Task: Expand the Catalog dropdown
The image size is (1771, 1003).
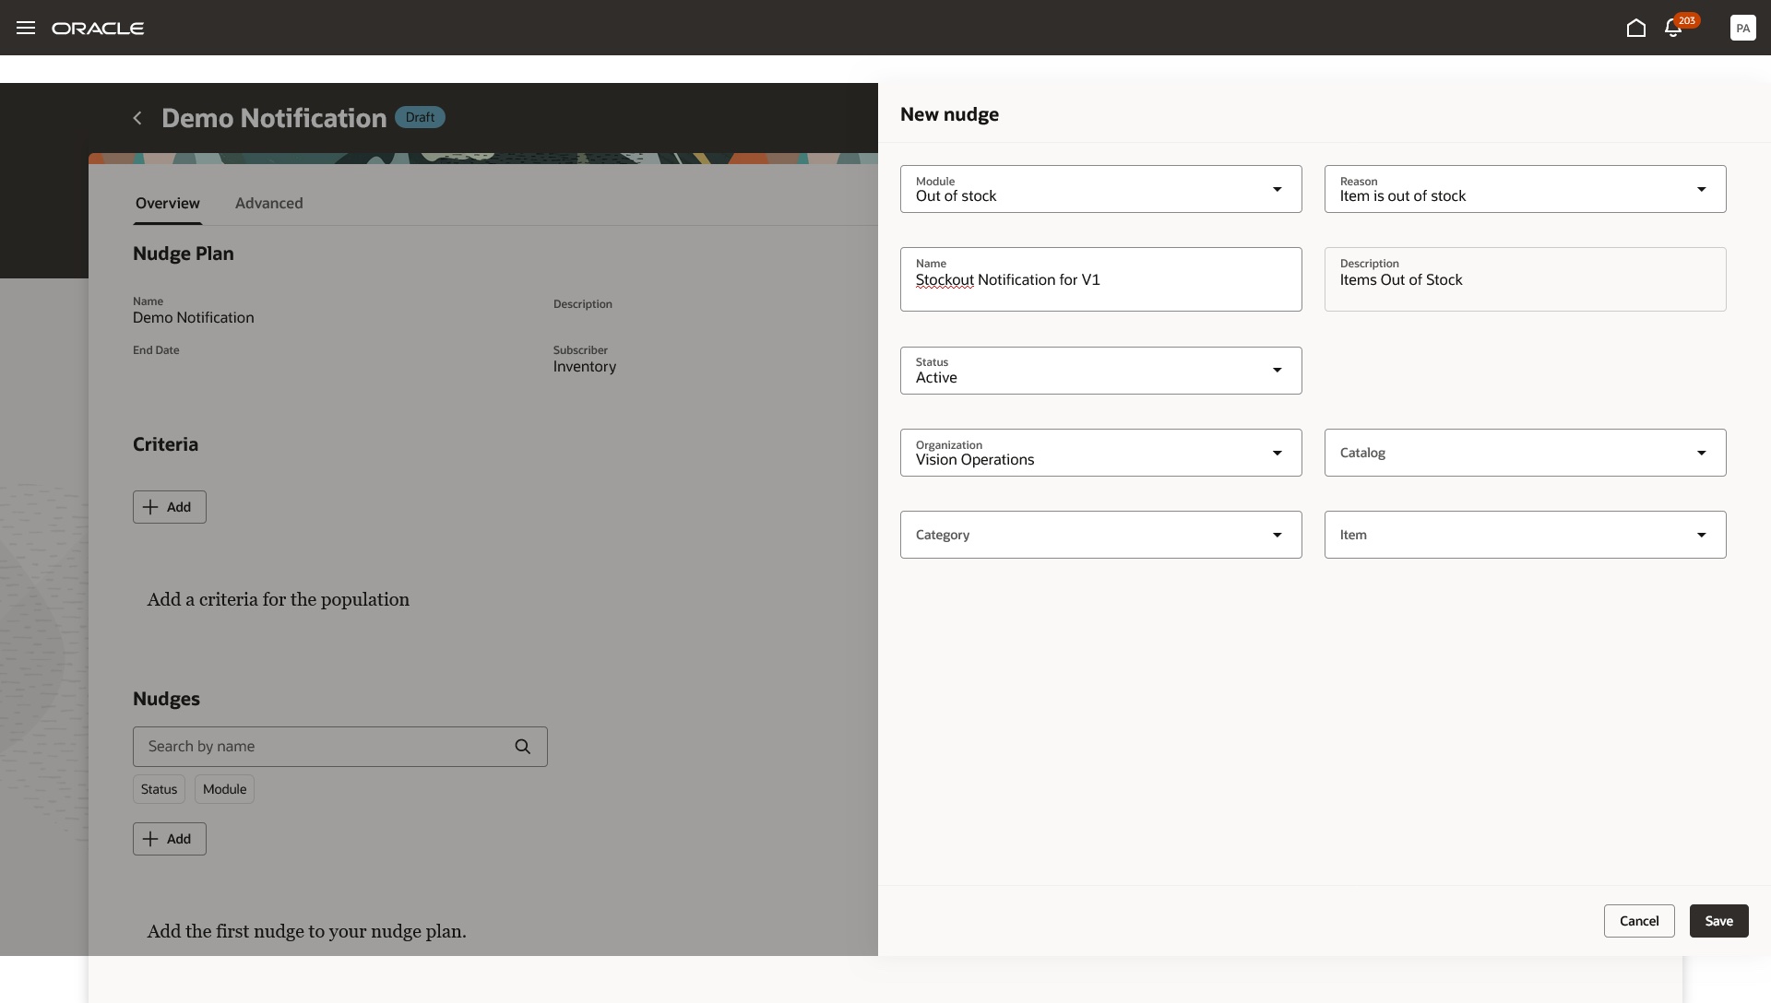Action: click(x=1701, y=453)
